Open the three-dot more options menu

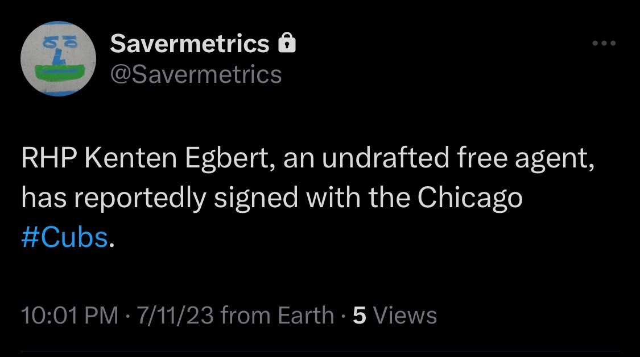click(x=604, y=43)
